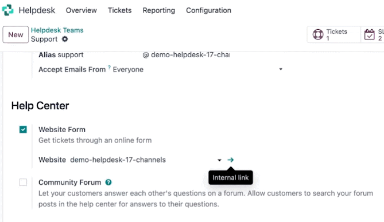Enable the Community Forum checkbox
384x222 pixels.
click(x=23, y=182)
